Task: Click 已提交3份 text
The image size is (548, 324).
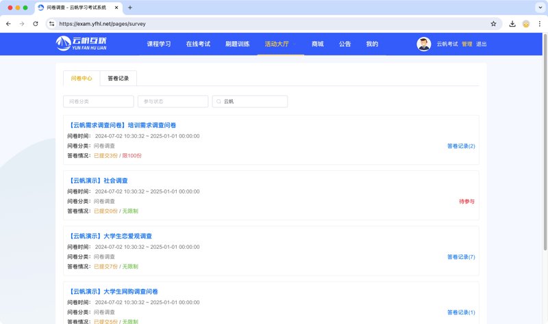Action: pyautogui.click(x=105, y=156)
